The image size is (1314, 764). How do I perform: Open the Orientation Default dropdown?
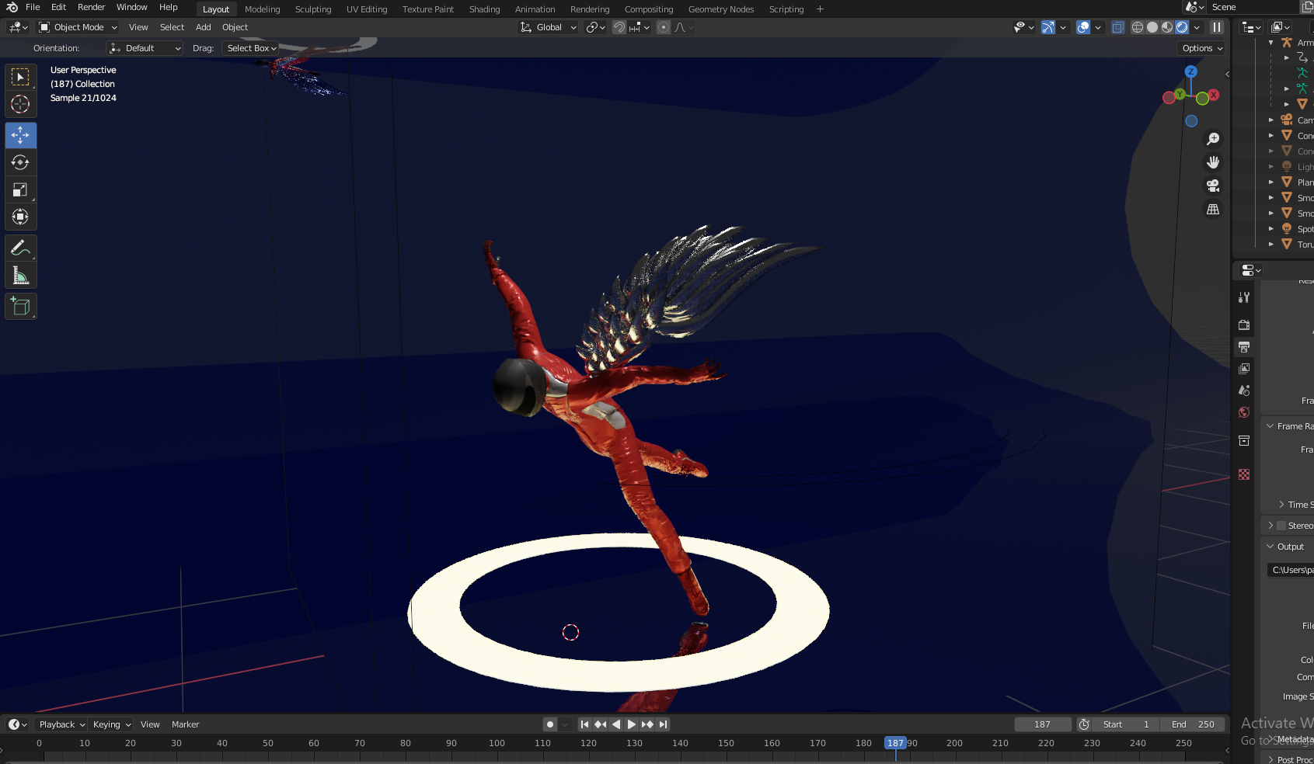[x=145, y=48]
